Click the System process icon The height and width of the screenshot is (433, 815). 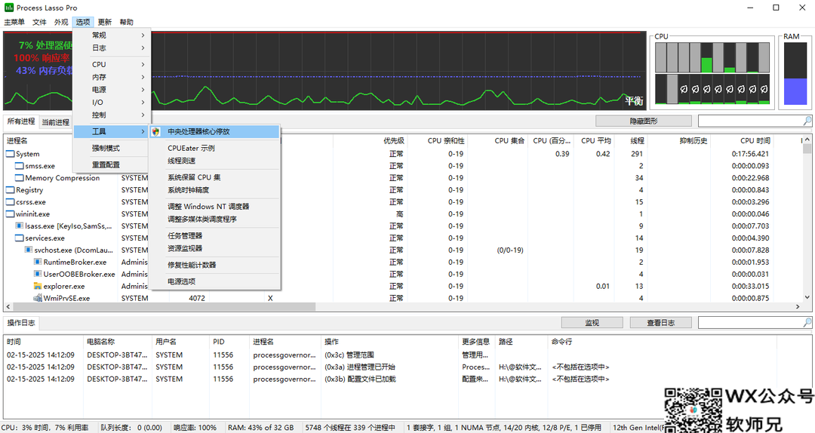11,154
